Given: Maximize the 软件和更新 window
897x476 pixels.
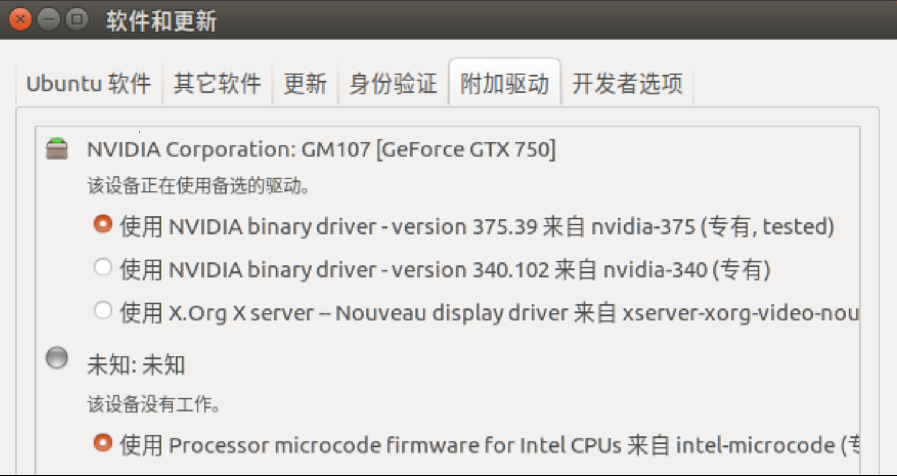Looking at the screenshot, I should [77, 19].
